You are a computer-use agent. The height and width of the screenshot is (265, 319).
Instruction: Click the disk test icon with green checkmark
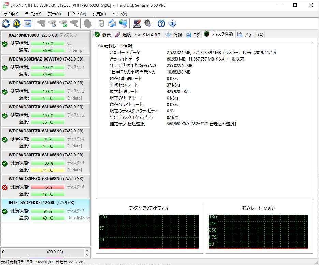pyautogui.click(x=63, y=24)
